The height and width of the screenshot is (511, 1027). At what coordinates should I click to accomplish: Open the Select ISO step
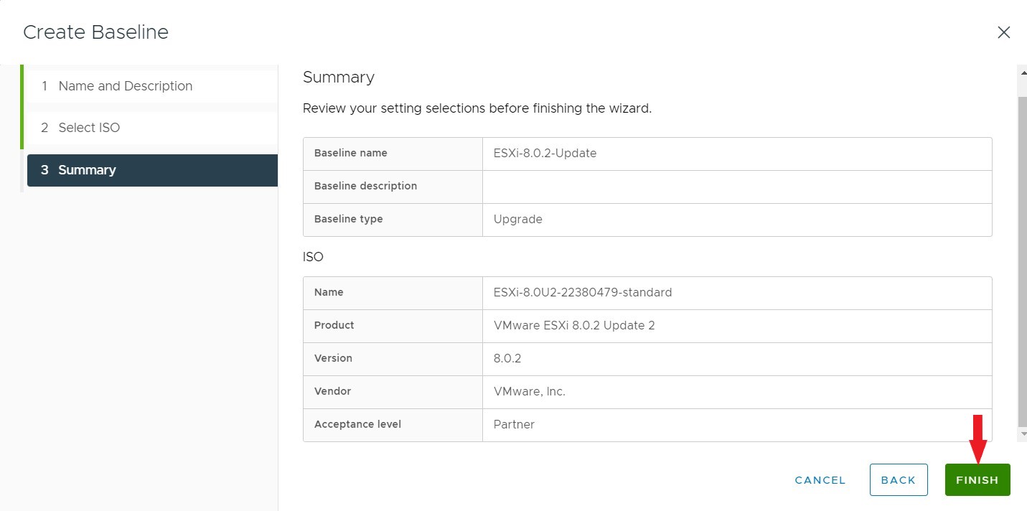(151, 128)
